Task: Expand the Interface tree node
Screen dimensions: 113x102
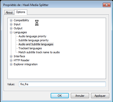Action: point(11,56)
